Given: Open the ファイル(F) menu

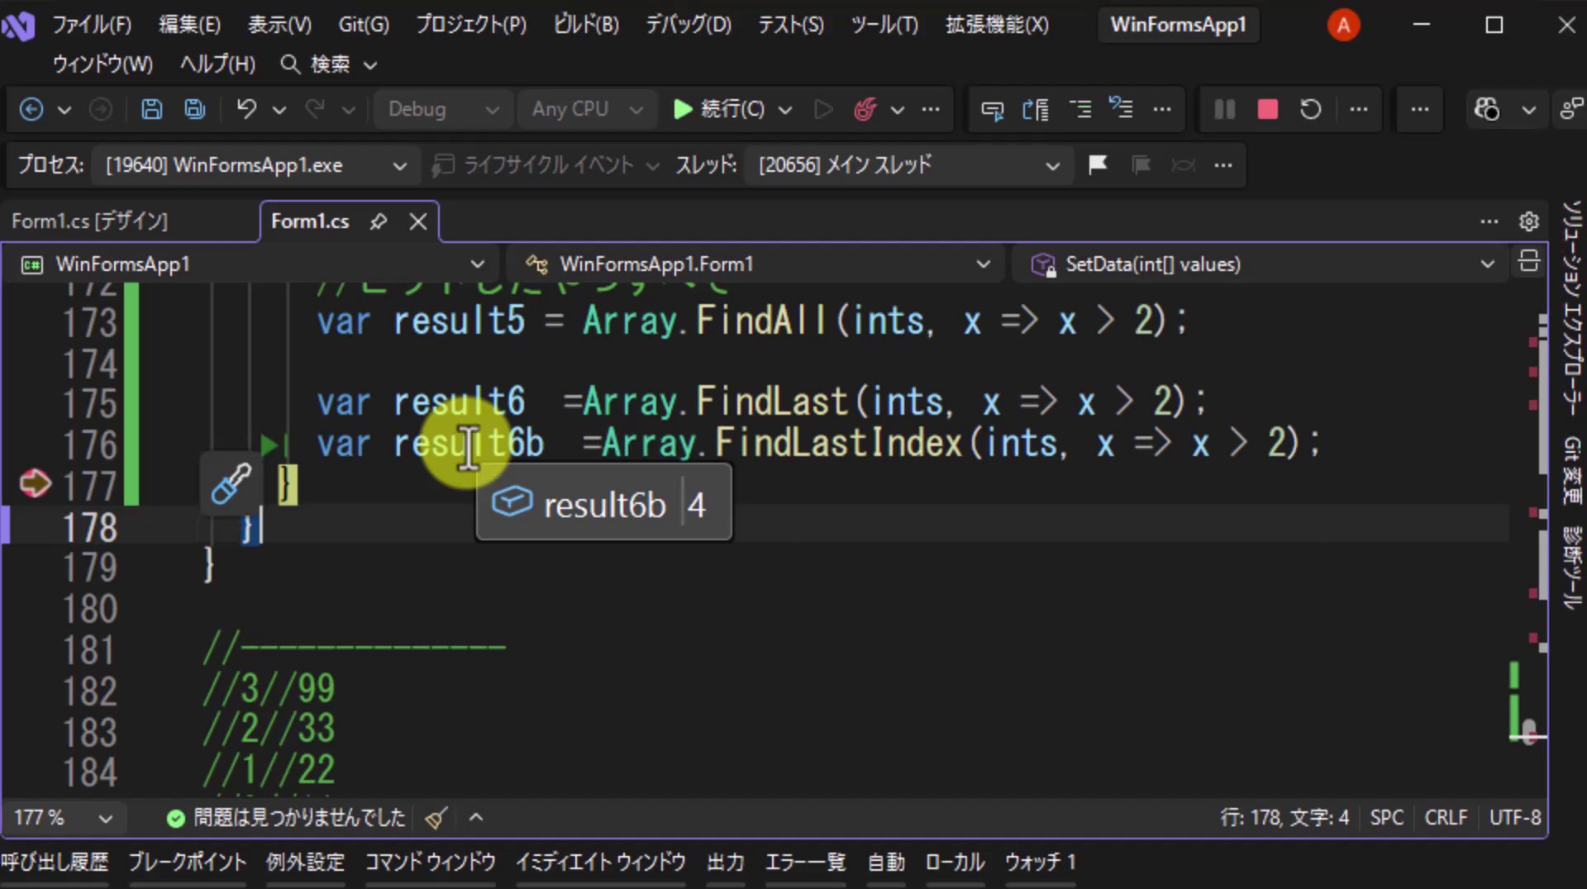Looking at the screenshot, I should tap(93, 25).
